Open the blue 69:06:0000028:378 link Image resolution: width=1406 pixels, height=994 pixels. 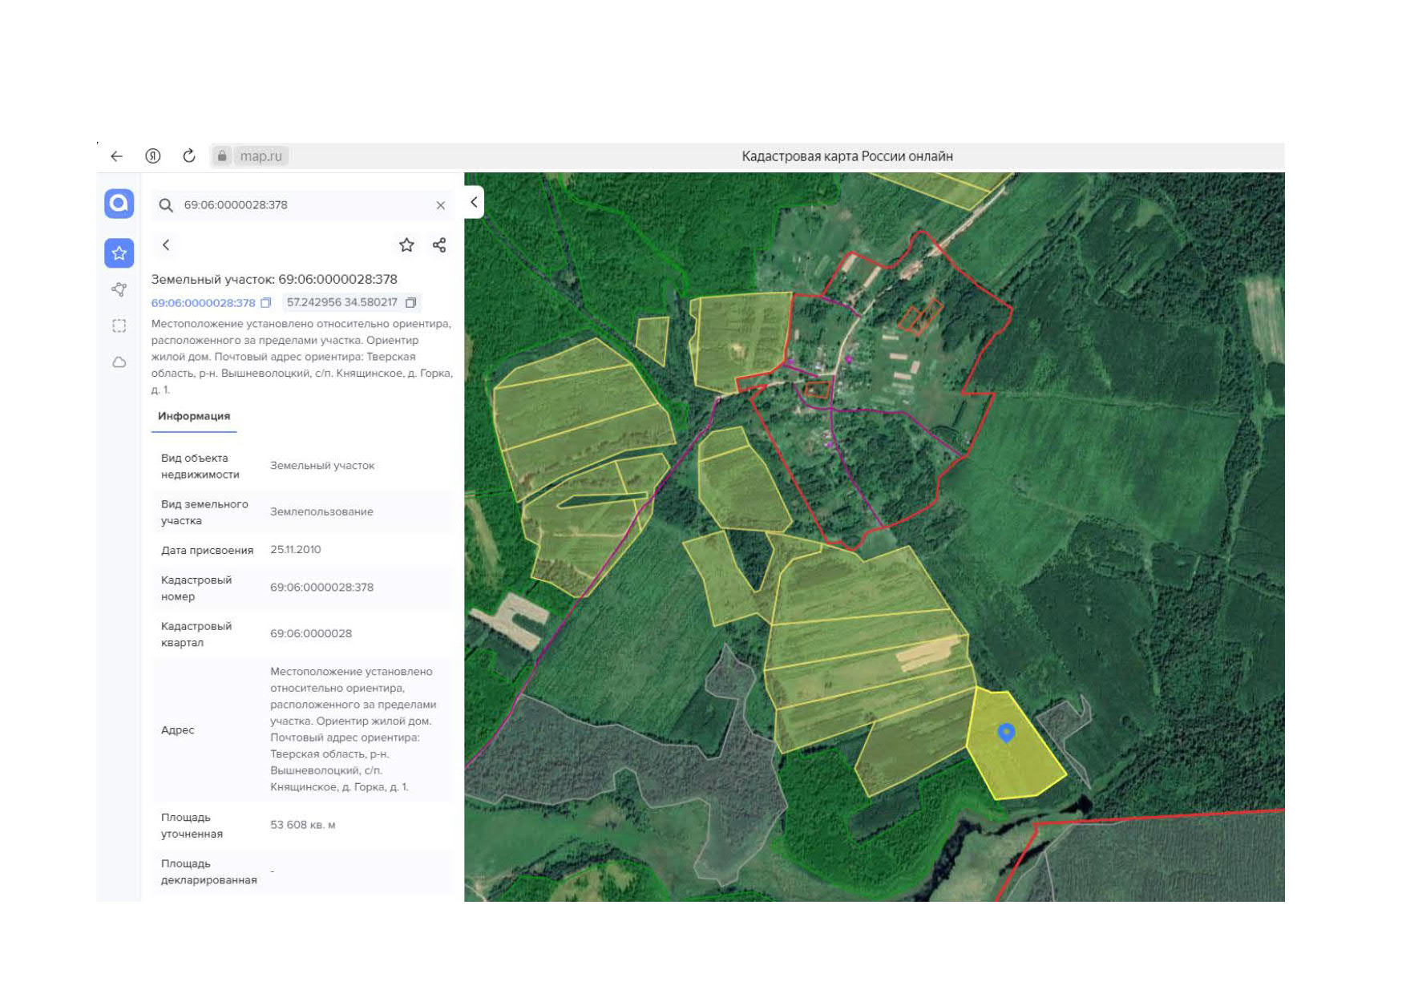click(204, 303)
